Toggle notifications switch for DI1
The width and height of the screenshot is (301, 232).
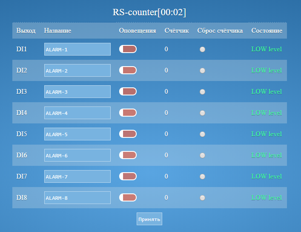coord(128,49)
